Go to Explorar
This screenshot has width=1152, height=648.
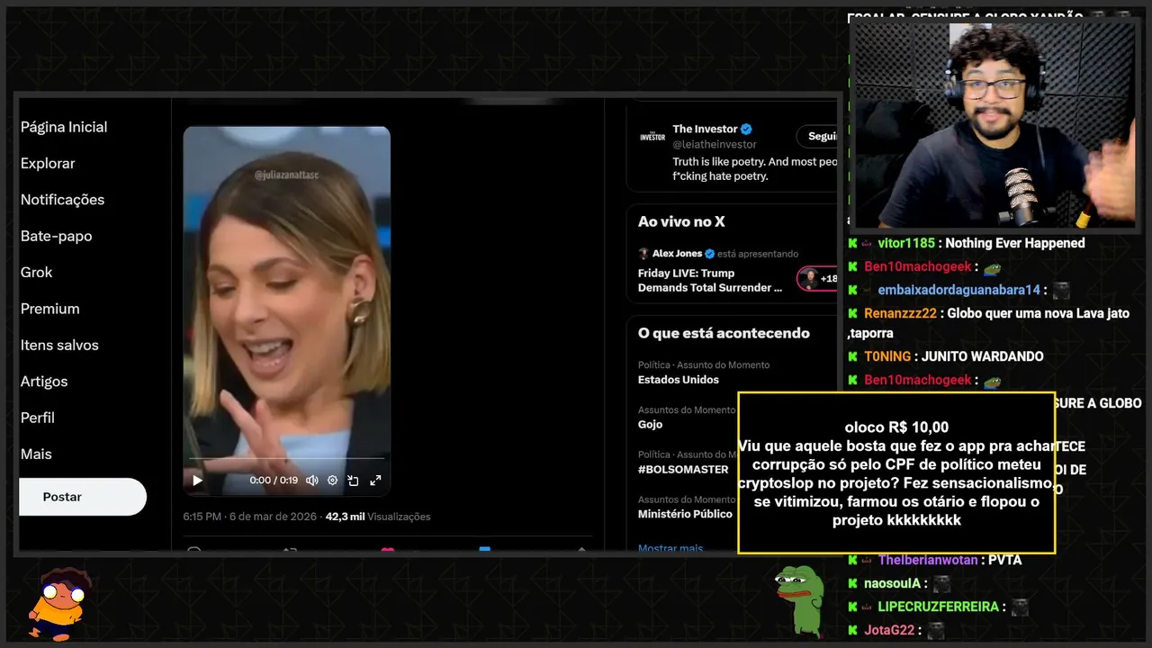[x=48, y=164]
